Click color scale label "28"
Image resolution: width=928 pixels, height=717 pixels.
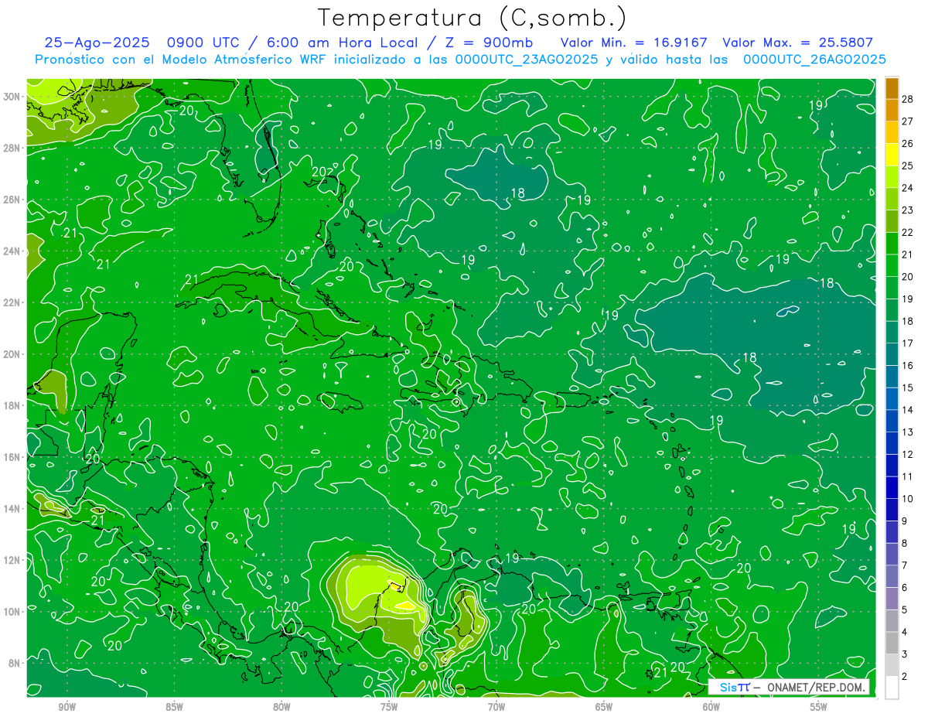click(x=907, y=99)
